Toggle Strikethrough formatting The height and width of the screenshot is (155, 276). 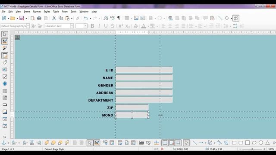[113, 26]
